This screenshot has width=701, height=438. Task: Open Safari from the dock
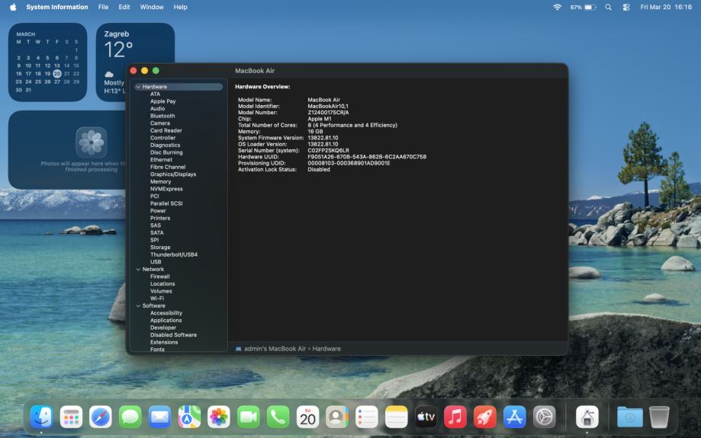click(x=101, y=417)
